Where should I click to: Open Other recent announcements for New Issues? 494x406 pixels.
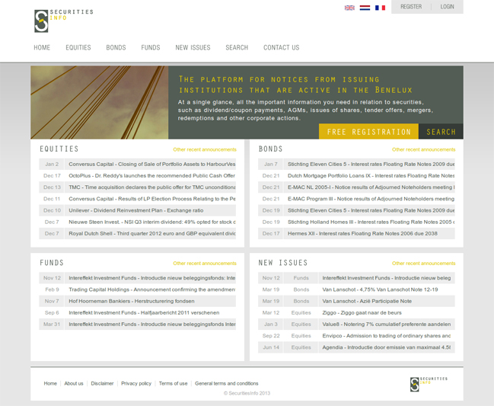click(x=423, y=264)
